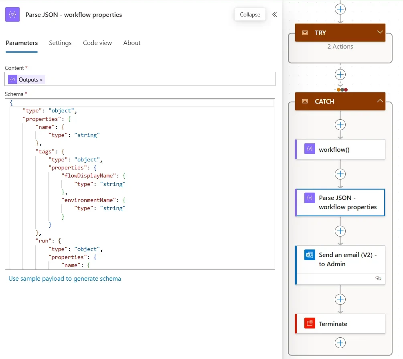Click the red Terminate icon
Image resolution: width=403 pixels, height=359 pixels.
click(310, 323)
